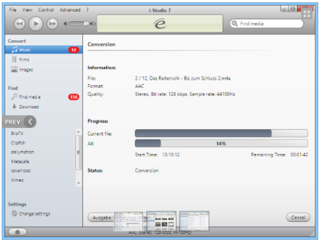Cancel the conversion
This screenshot has width=320, height=241.
pyautogui.click(x=298, y=217)
